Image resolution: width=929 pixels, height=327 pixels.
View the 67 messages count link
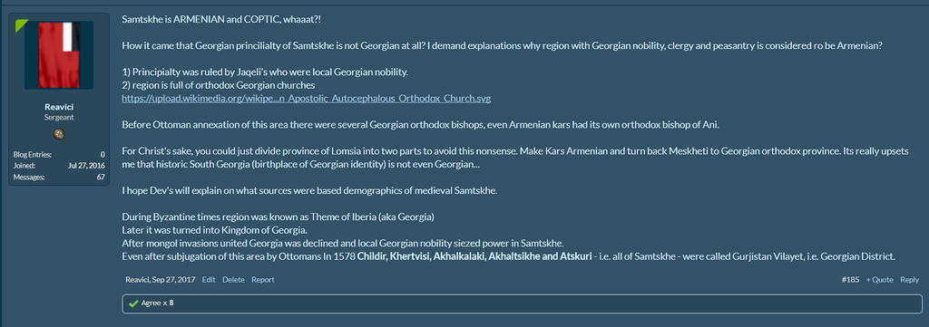[101, 177]
